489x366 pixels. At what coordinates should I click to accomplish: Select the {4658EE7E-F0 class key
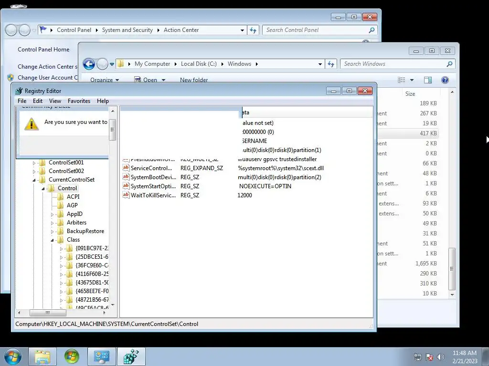coord(92,291)
